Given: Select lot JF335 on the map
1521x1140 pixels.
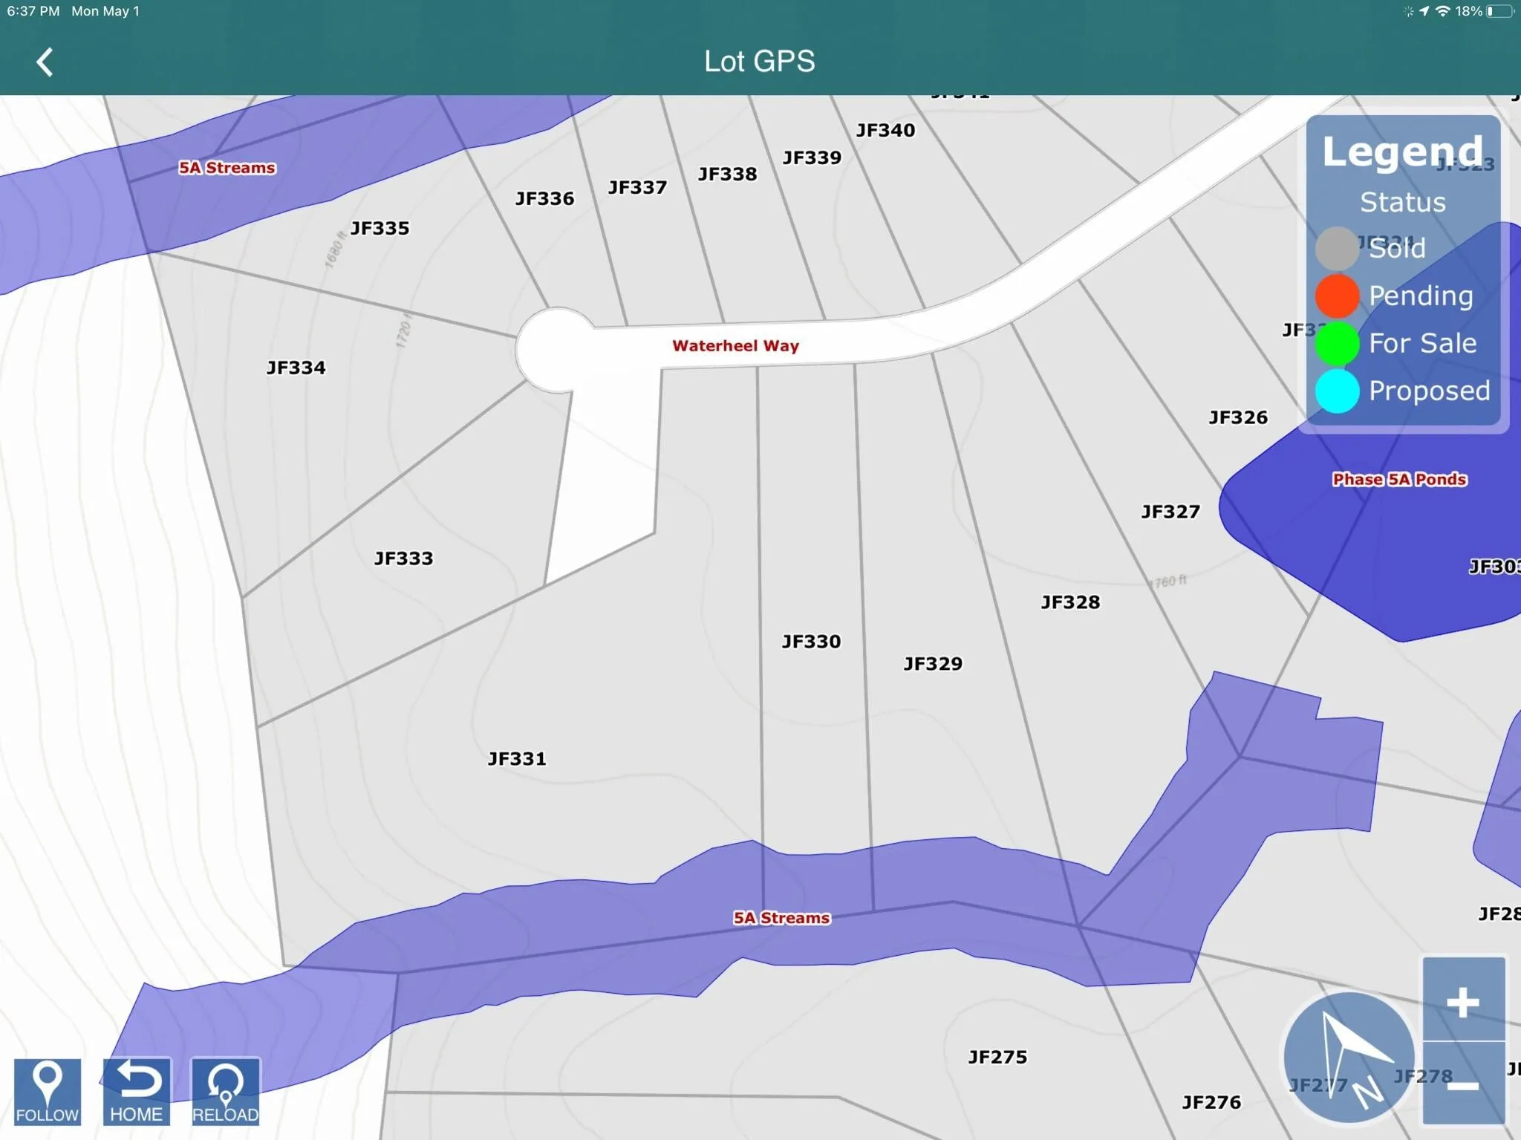Looking at the screenshot, I should click(380, 227).
